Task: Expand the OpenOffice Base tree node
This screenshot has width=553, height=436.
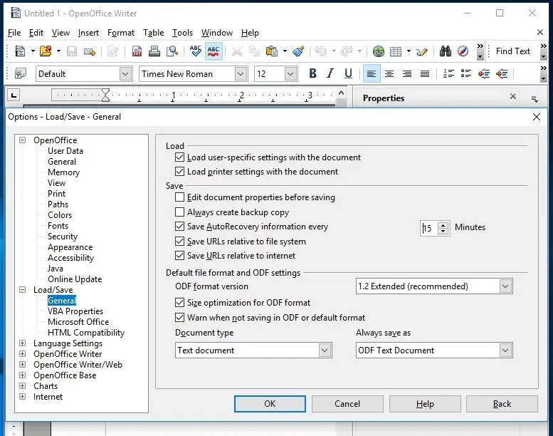Action: (x=22, y=375)
